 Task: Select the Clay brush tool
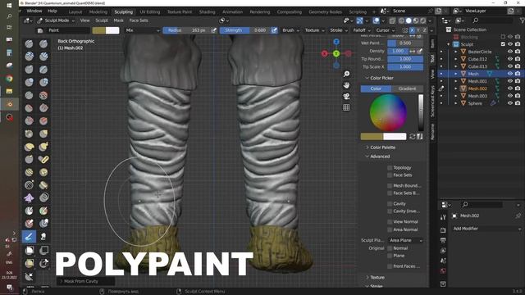(x=30, y=57)
